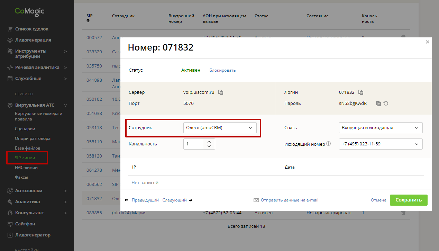Click Отмена to cancel changes

tap(378, 200)
